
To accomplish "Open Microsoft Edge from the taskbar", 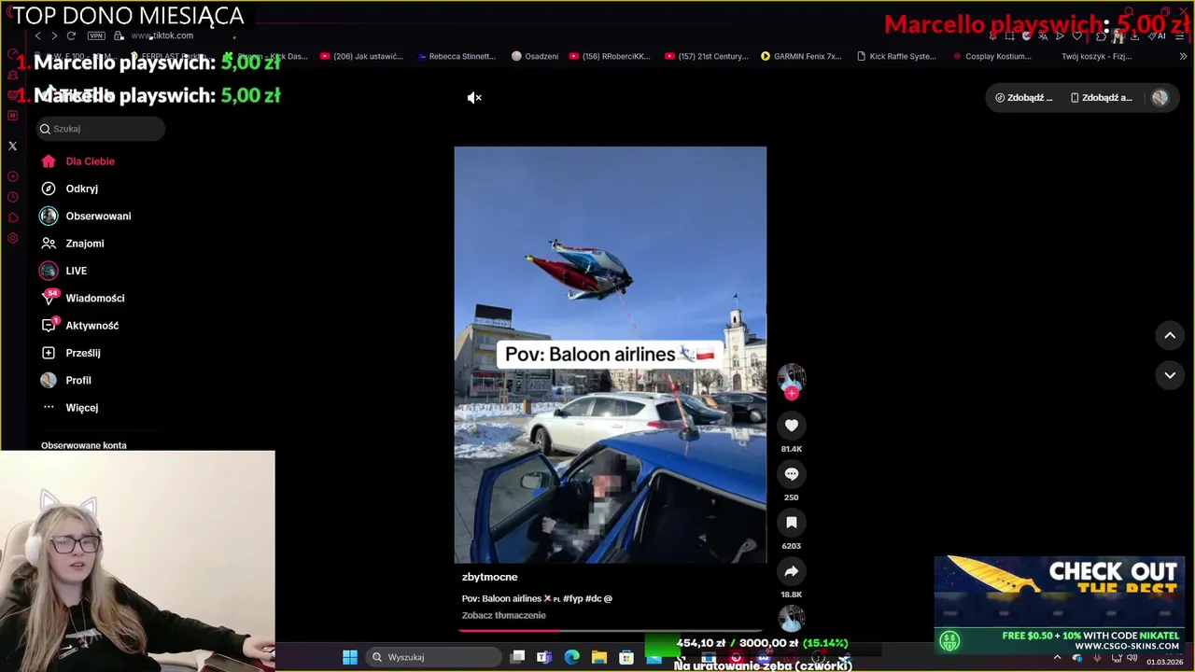I will pos(571,657).
